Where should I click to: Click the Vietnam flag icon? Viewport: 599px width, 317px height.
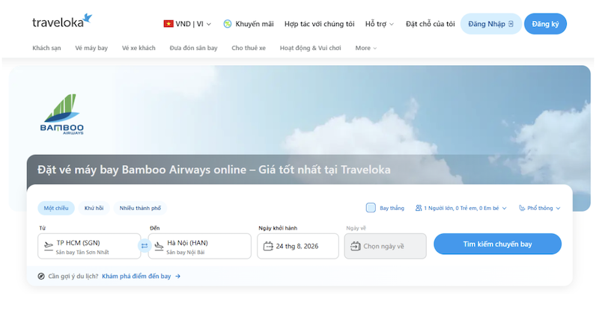click(168, 24)
